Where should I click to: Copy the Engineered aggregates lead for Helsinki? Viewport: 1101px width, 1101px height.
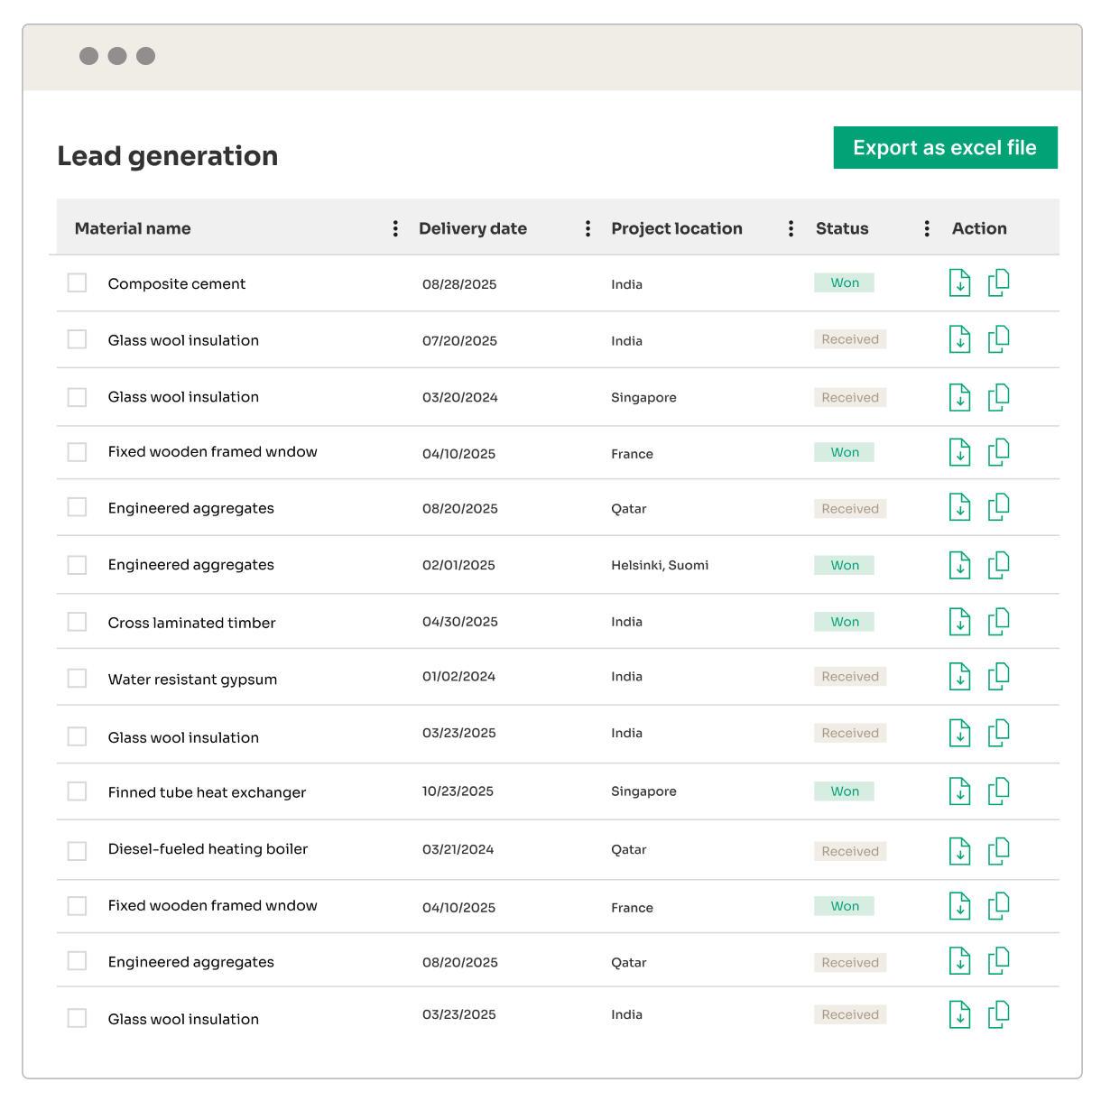point(998,564)
